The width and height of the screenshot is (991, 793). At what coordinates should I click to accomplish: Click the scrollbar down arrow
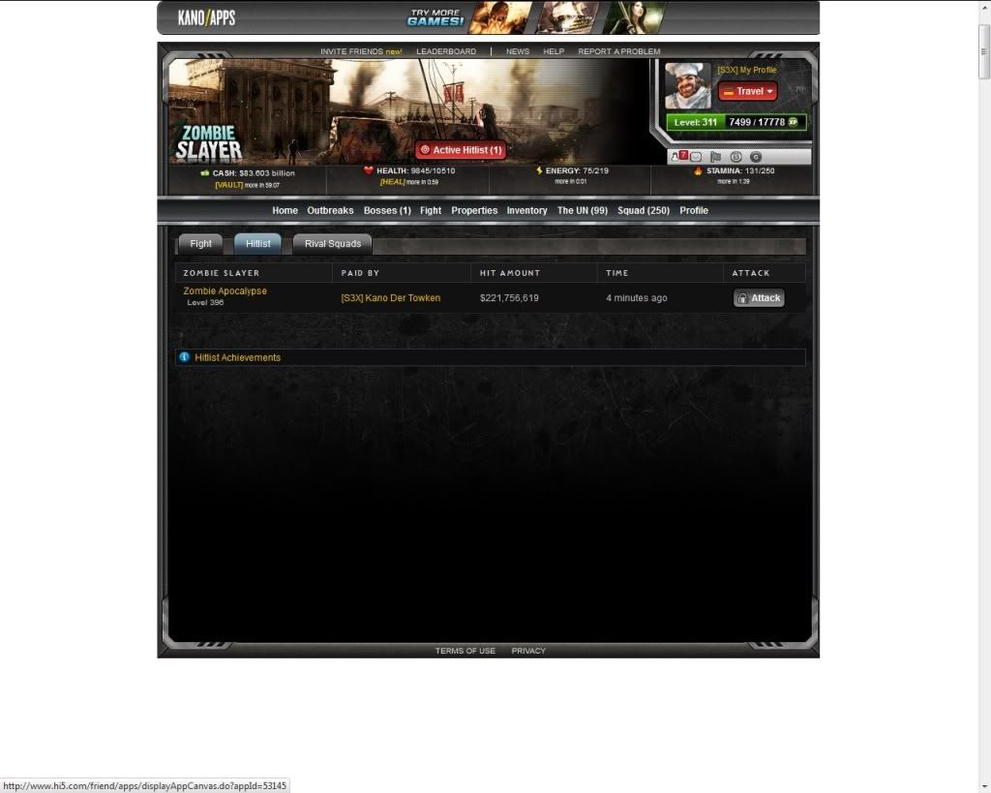click(x=984, y=787)
